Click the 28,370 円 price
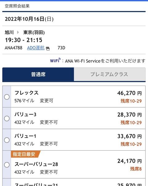Viewport: 148px width, 186px height. [129, 115]
